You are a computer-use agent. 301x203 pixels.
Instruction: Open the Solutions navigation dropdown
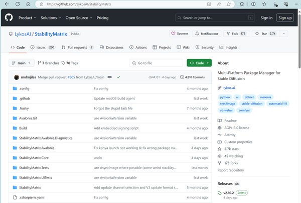pyautogui.click(x=51, y=18)
